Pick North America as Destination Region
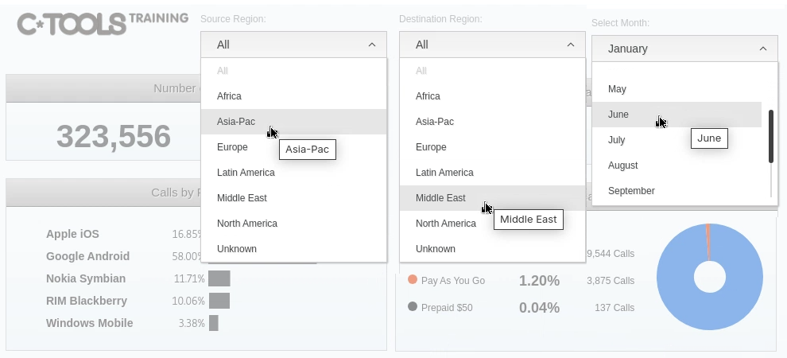The image size is (787, 358). [445, 224]
